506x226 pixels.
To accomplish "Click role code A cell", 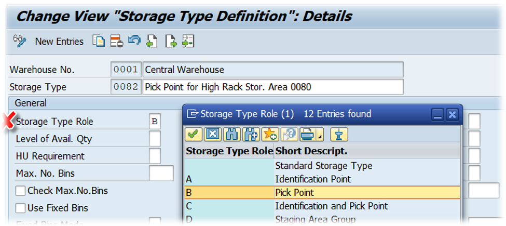I will click(x=229, y=179).
